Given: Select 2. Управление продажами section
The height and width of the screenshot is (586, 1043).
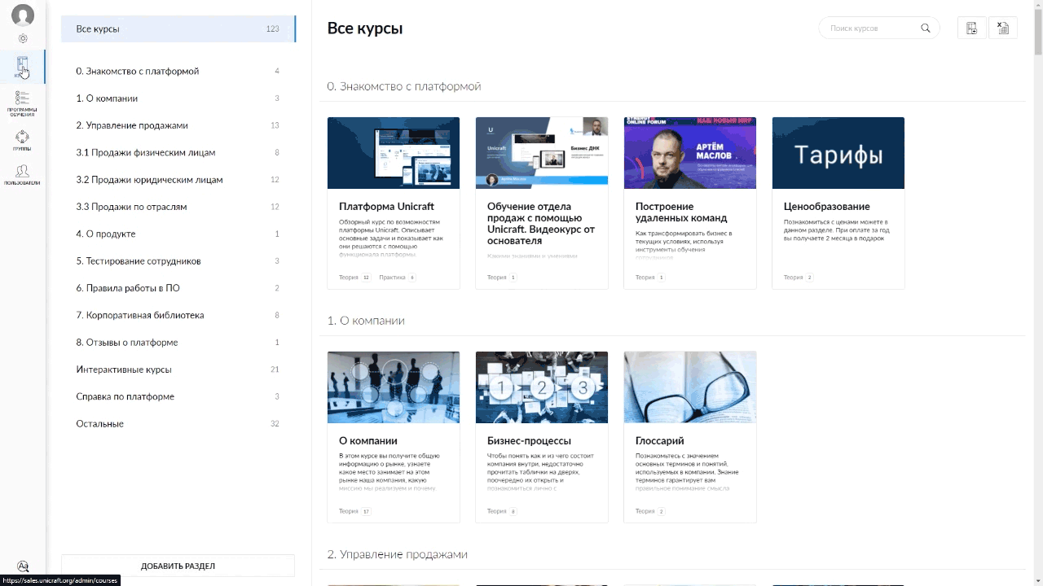Looking at the screenshot, I should pyautogui.click(x=132, y=125).
